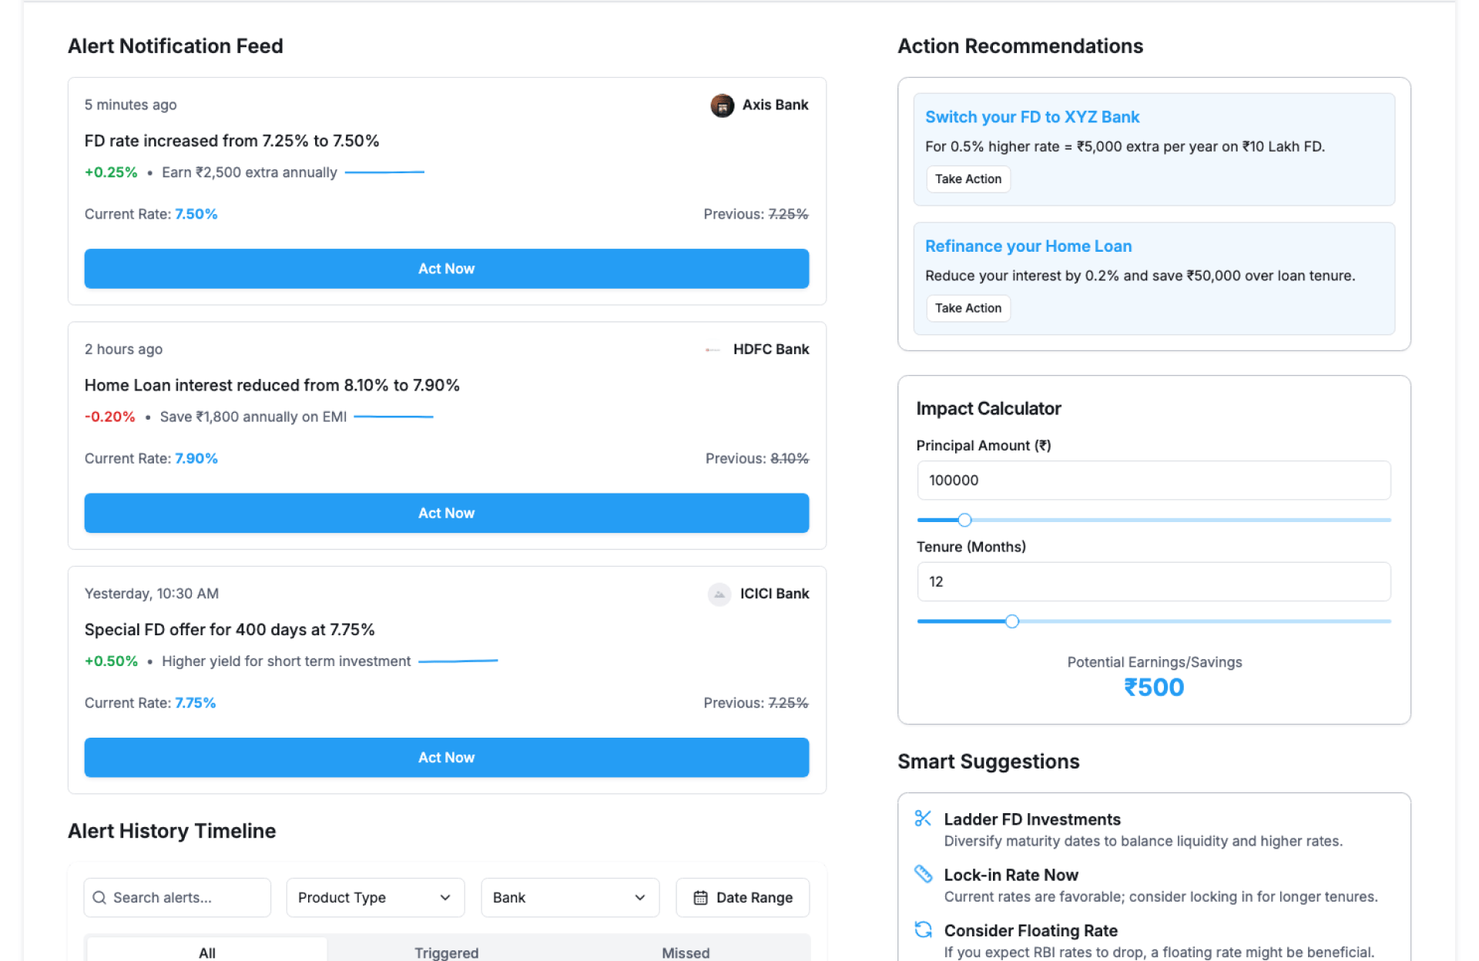Click the scissors icon beside Ladder FD Investments
This screenshot has width=1479, height=961.
(x=922, y=819)
